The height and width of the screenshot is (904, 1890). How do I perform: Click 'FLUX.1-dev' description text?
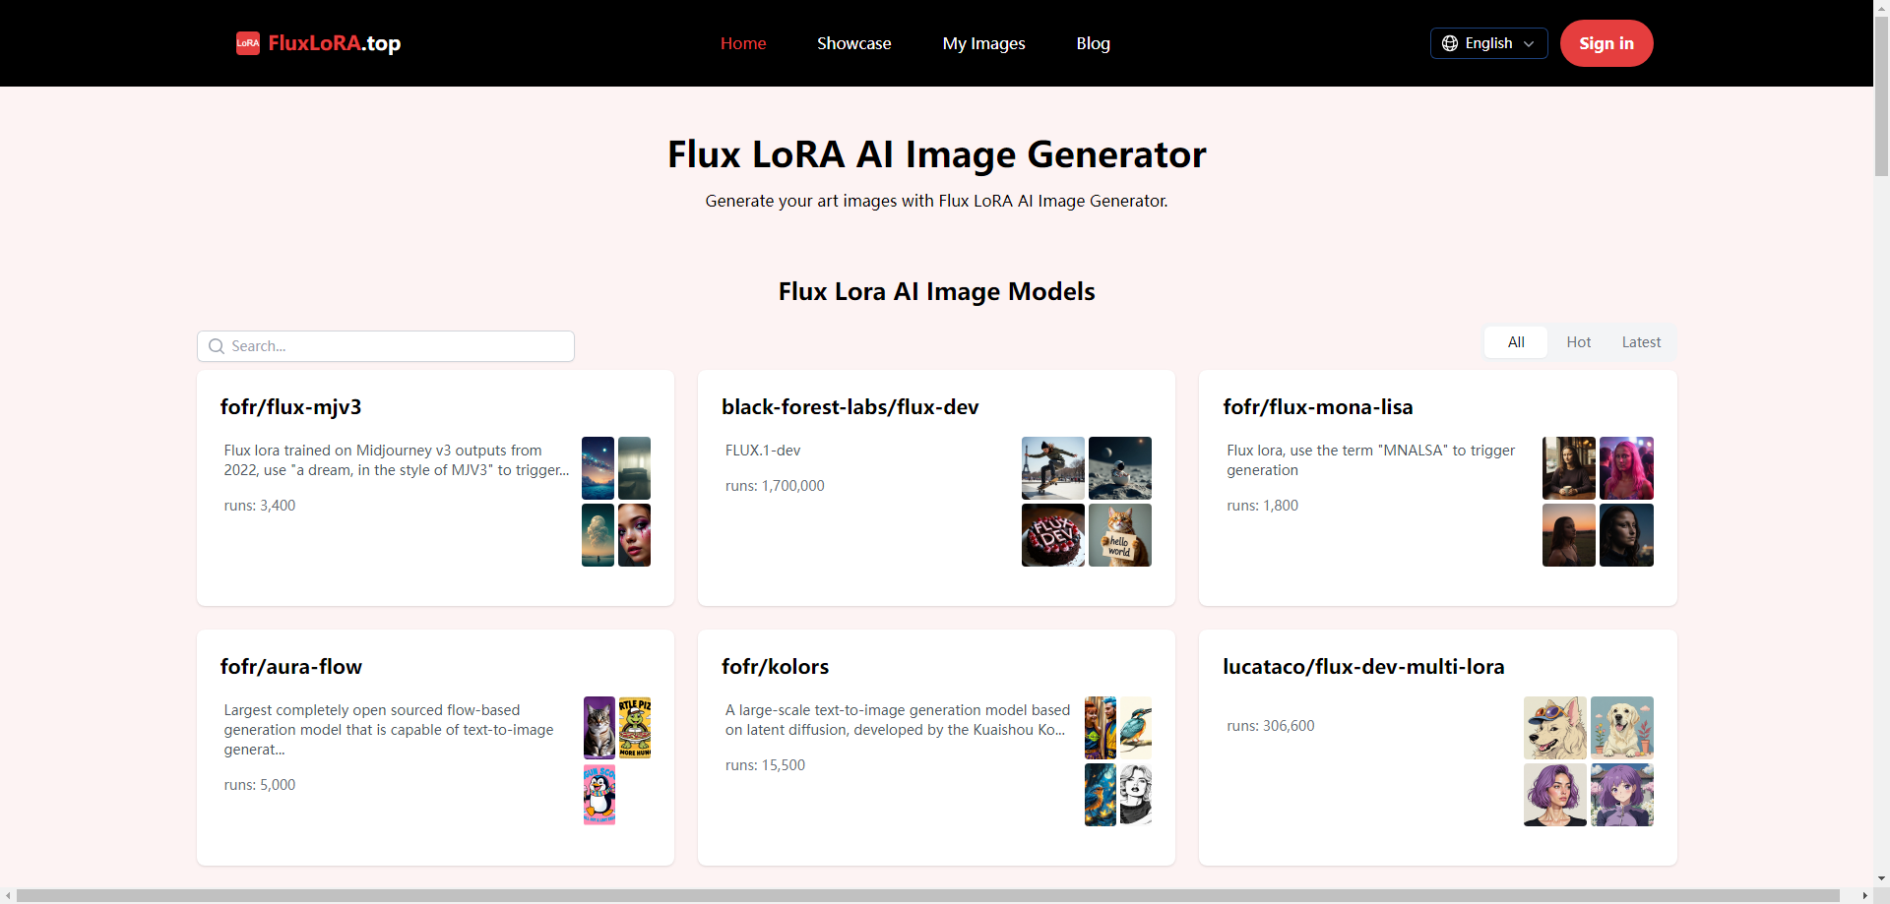763,451
